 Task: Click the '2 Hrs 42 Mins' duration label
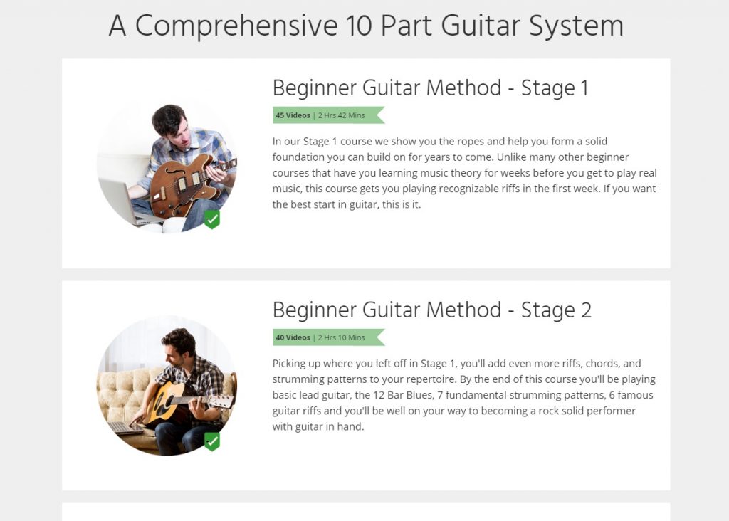[341, 115]
